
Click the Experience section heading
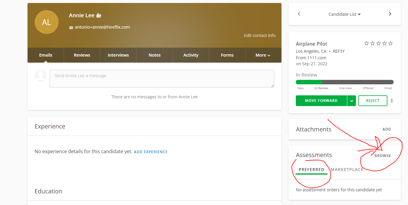(50, 126)
